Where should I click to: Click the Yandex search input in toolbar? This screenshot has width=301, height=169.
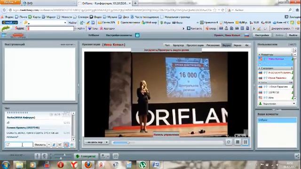(x=50, y=29)
